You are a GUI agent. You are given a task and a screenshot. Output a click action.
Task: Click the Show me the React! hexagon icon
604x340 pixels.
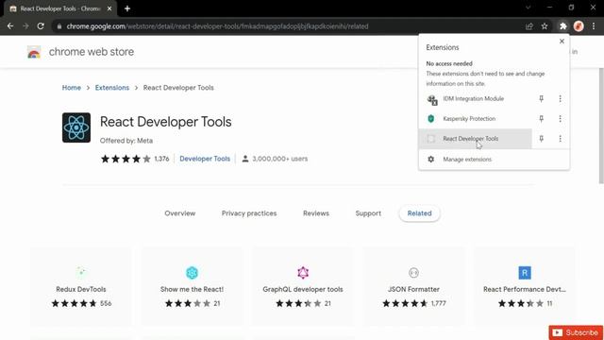[x=192, y=273]
